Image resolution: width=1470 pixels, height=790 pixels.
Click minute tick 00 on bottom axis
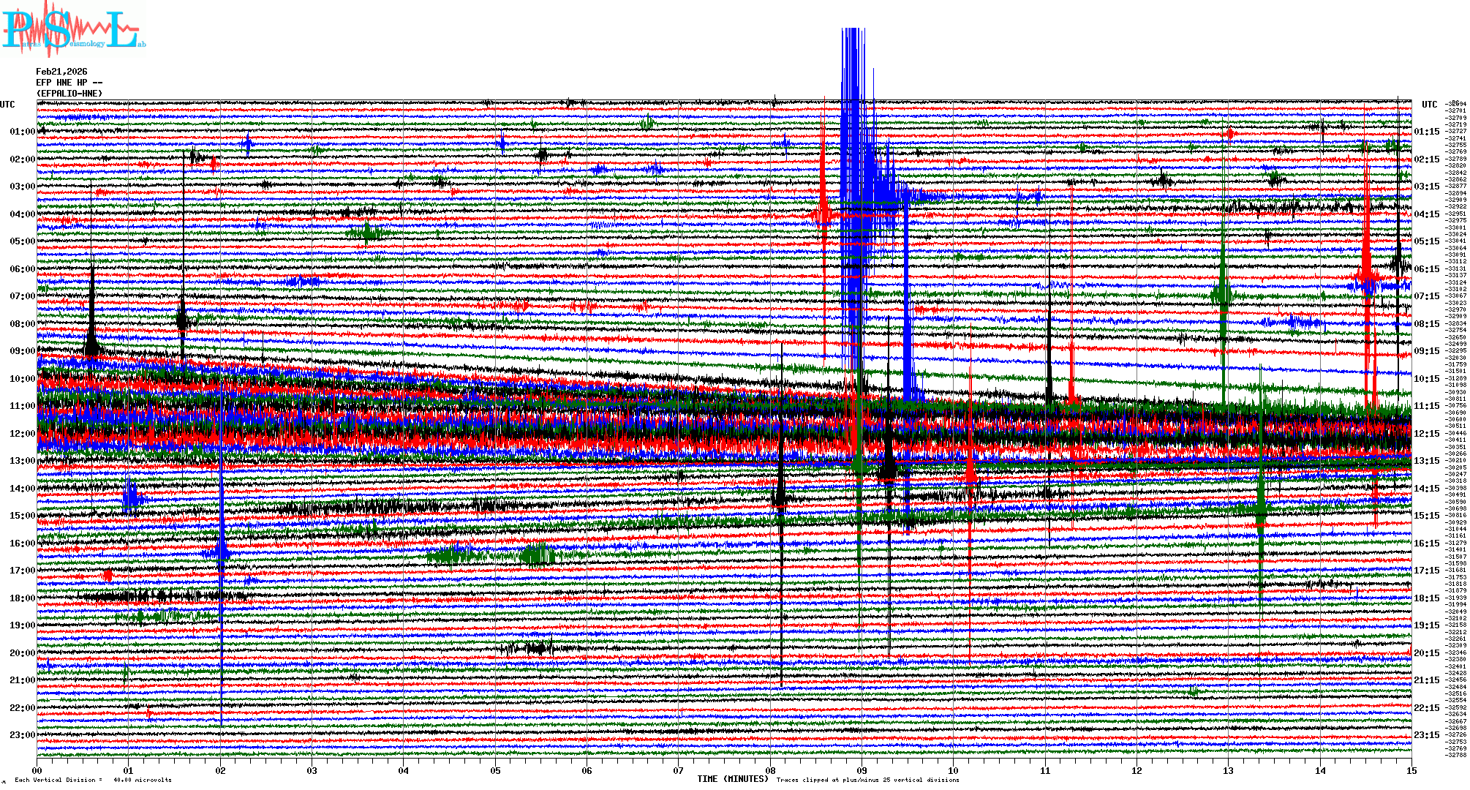coord(37,770)
